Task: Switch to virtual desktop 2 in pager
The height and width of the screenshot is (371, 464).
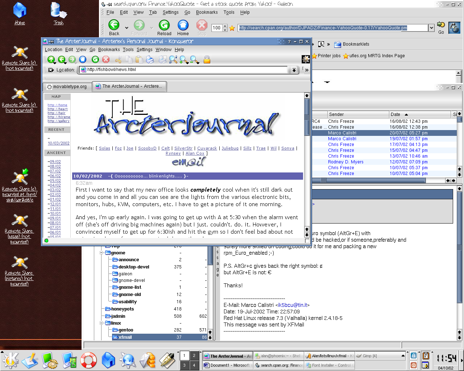Action: click(x=194, y=356)
